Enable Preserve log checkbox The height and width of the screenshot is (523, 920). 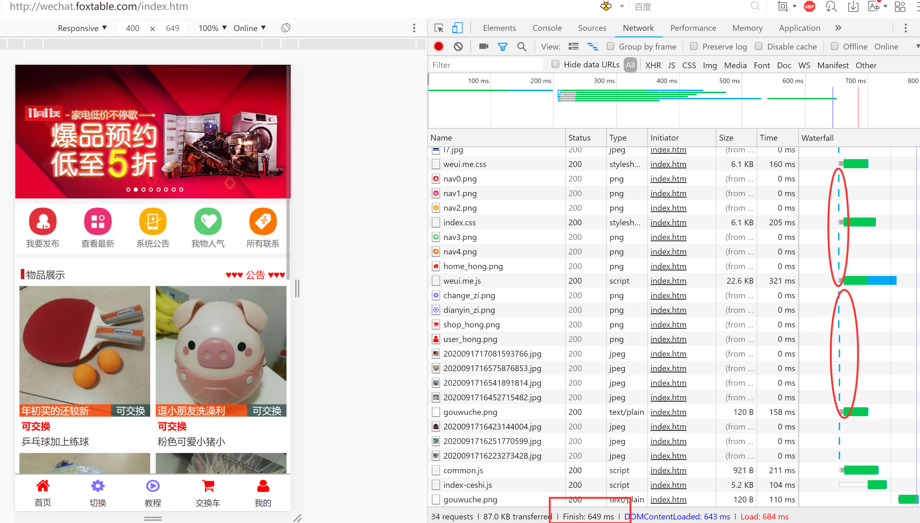(694, 46)
